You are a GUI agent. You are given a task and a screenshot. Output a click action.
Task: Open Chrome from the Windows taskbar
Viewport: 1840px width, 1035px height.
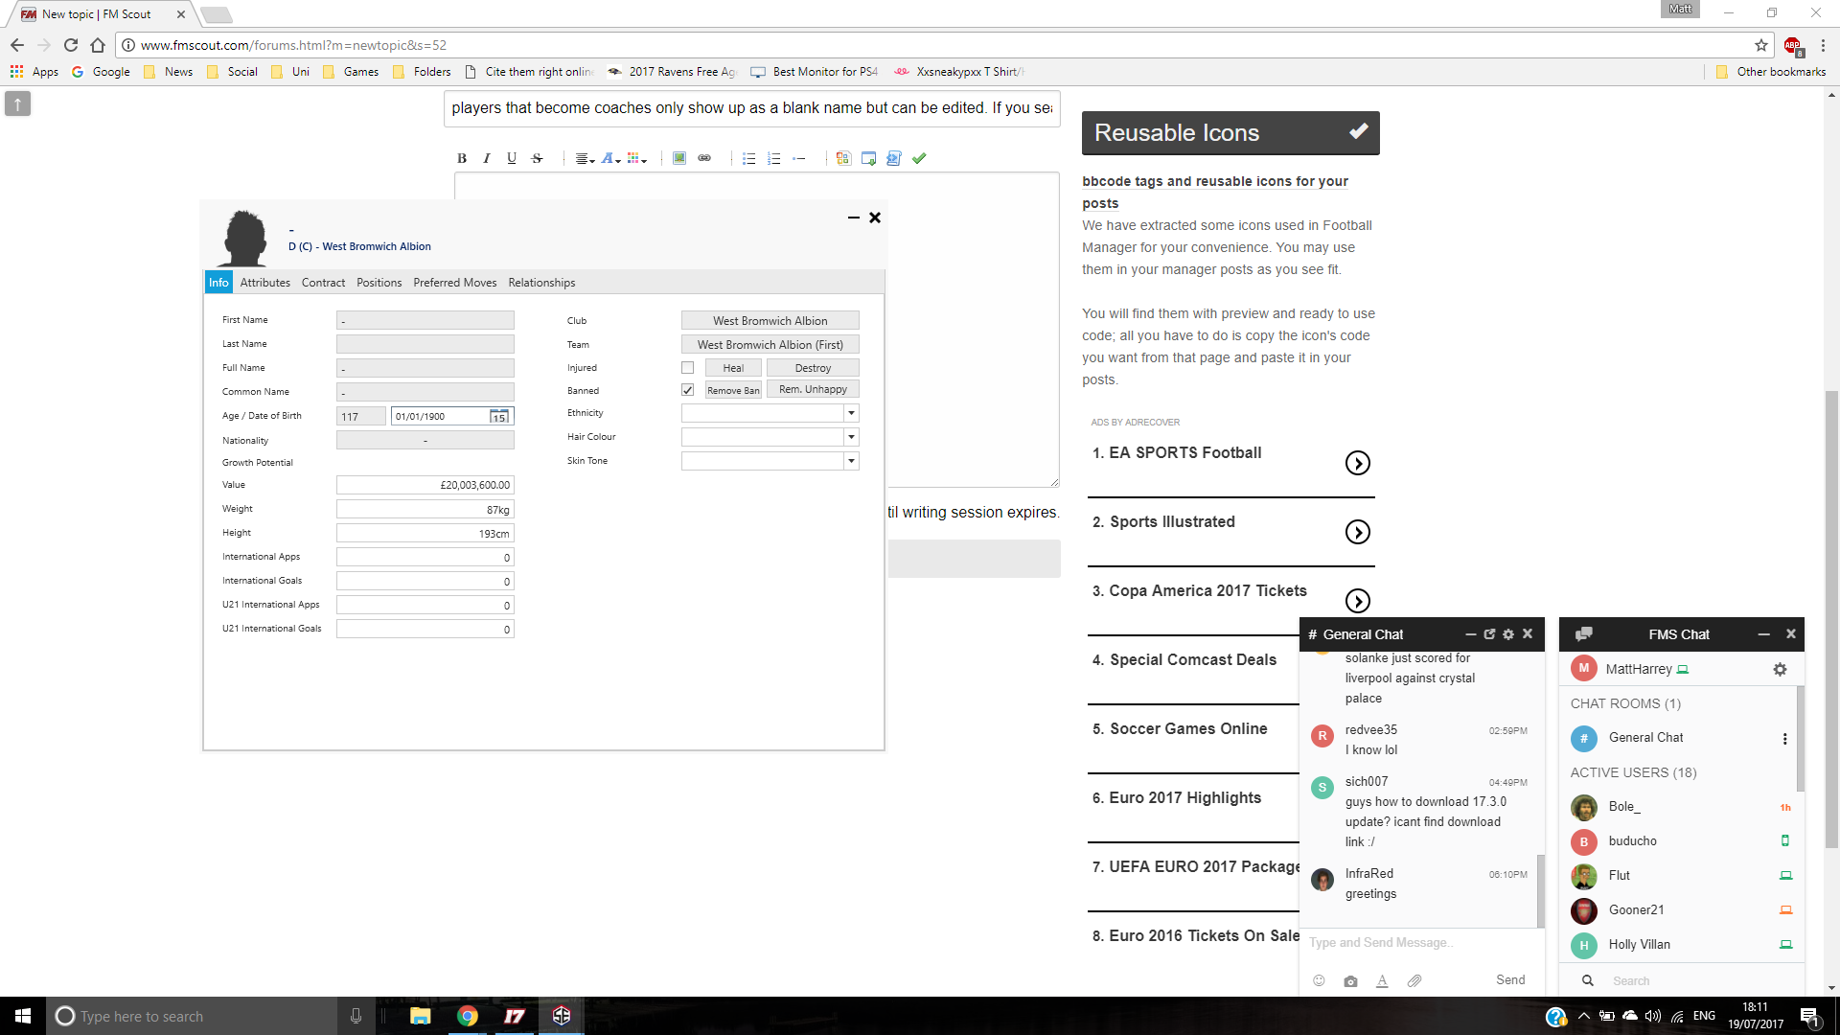coord(468,1016)
